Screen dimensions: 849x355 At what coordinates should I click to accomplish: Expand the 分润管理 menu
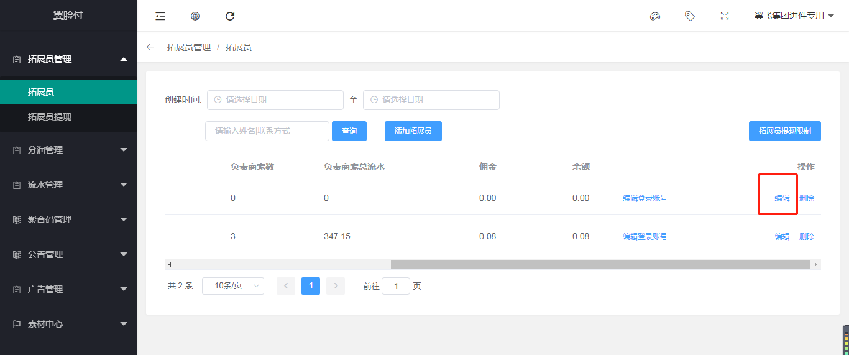pos(124,150)
